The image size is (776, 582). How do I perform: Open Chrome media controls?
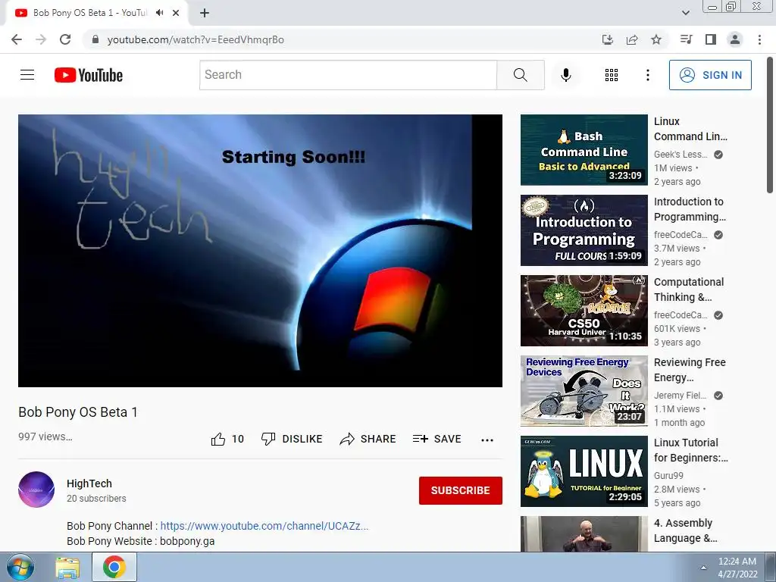tap(686, 39)
